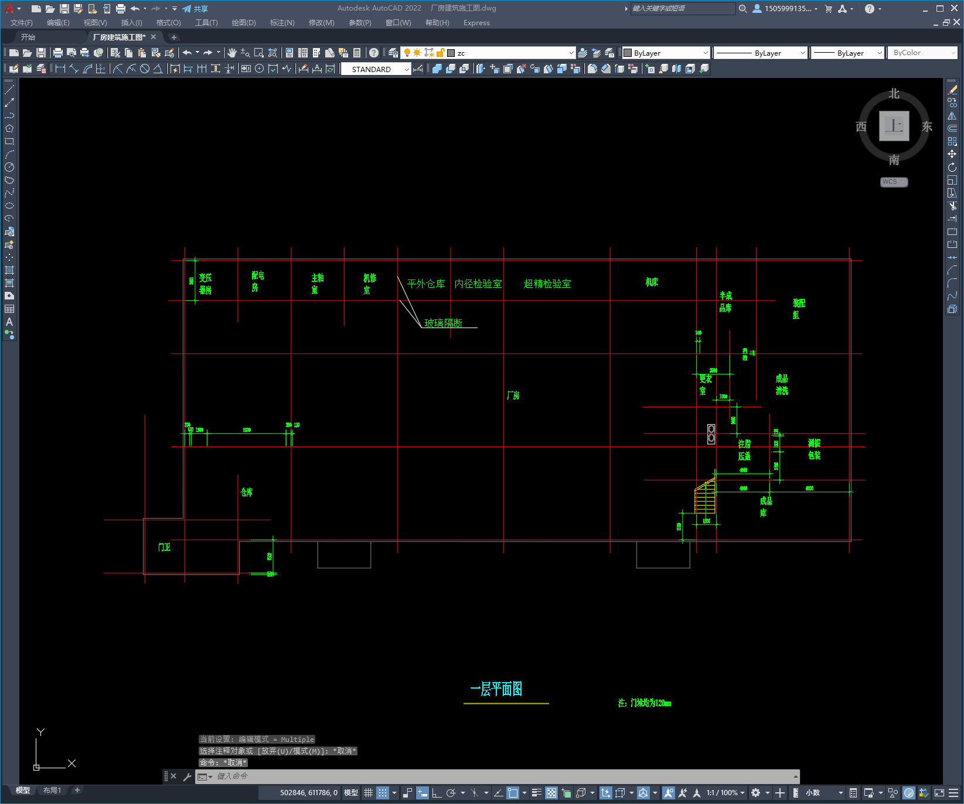Toggle snap mode in status bar
The image size is (964, 804).
pos(383,793)
